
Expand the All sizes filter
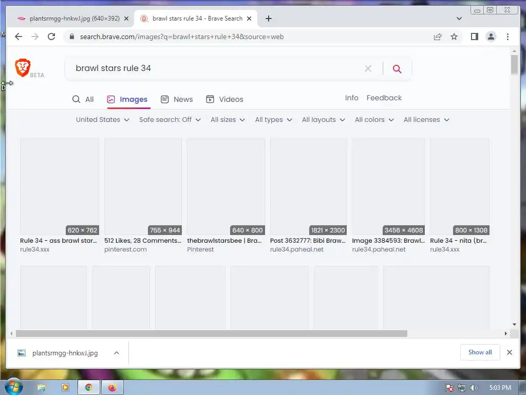tap(228, 119)
